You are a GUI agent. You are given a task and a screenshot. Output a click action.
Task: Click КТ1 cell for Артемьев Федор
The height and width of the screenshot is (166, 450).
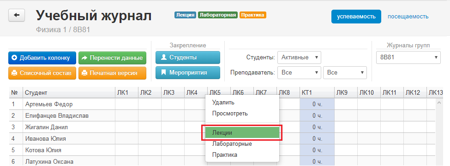click(x=317, y=104)
